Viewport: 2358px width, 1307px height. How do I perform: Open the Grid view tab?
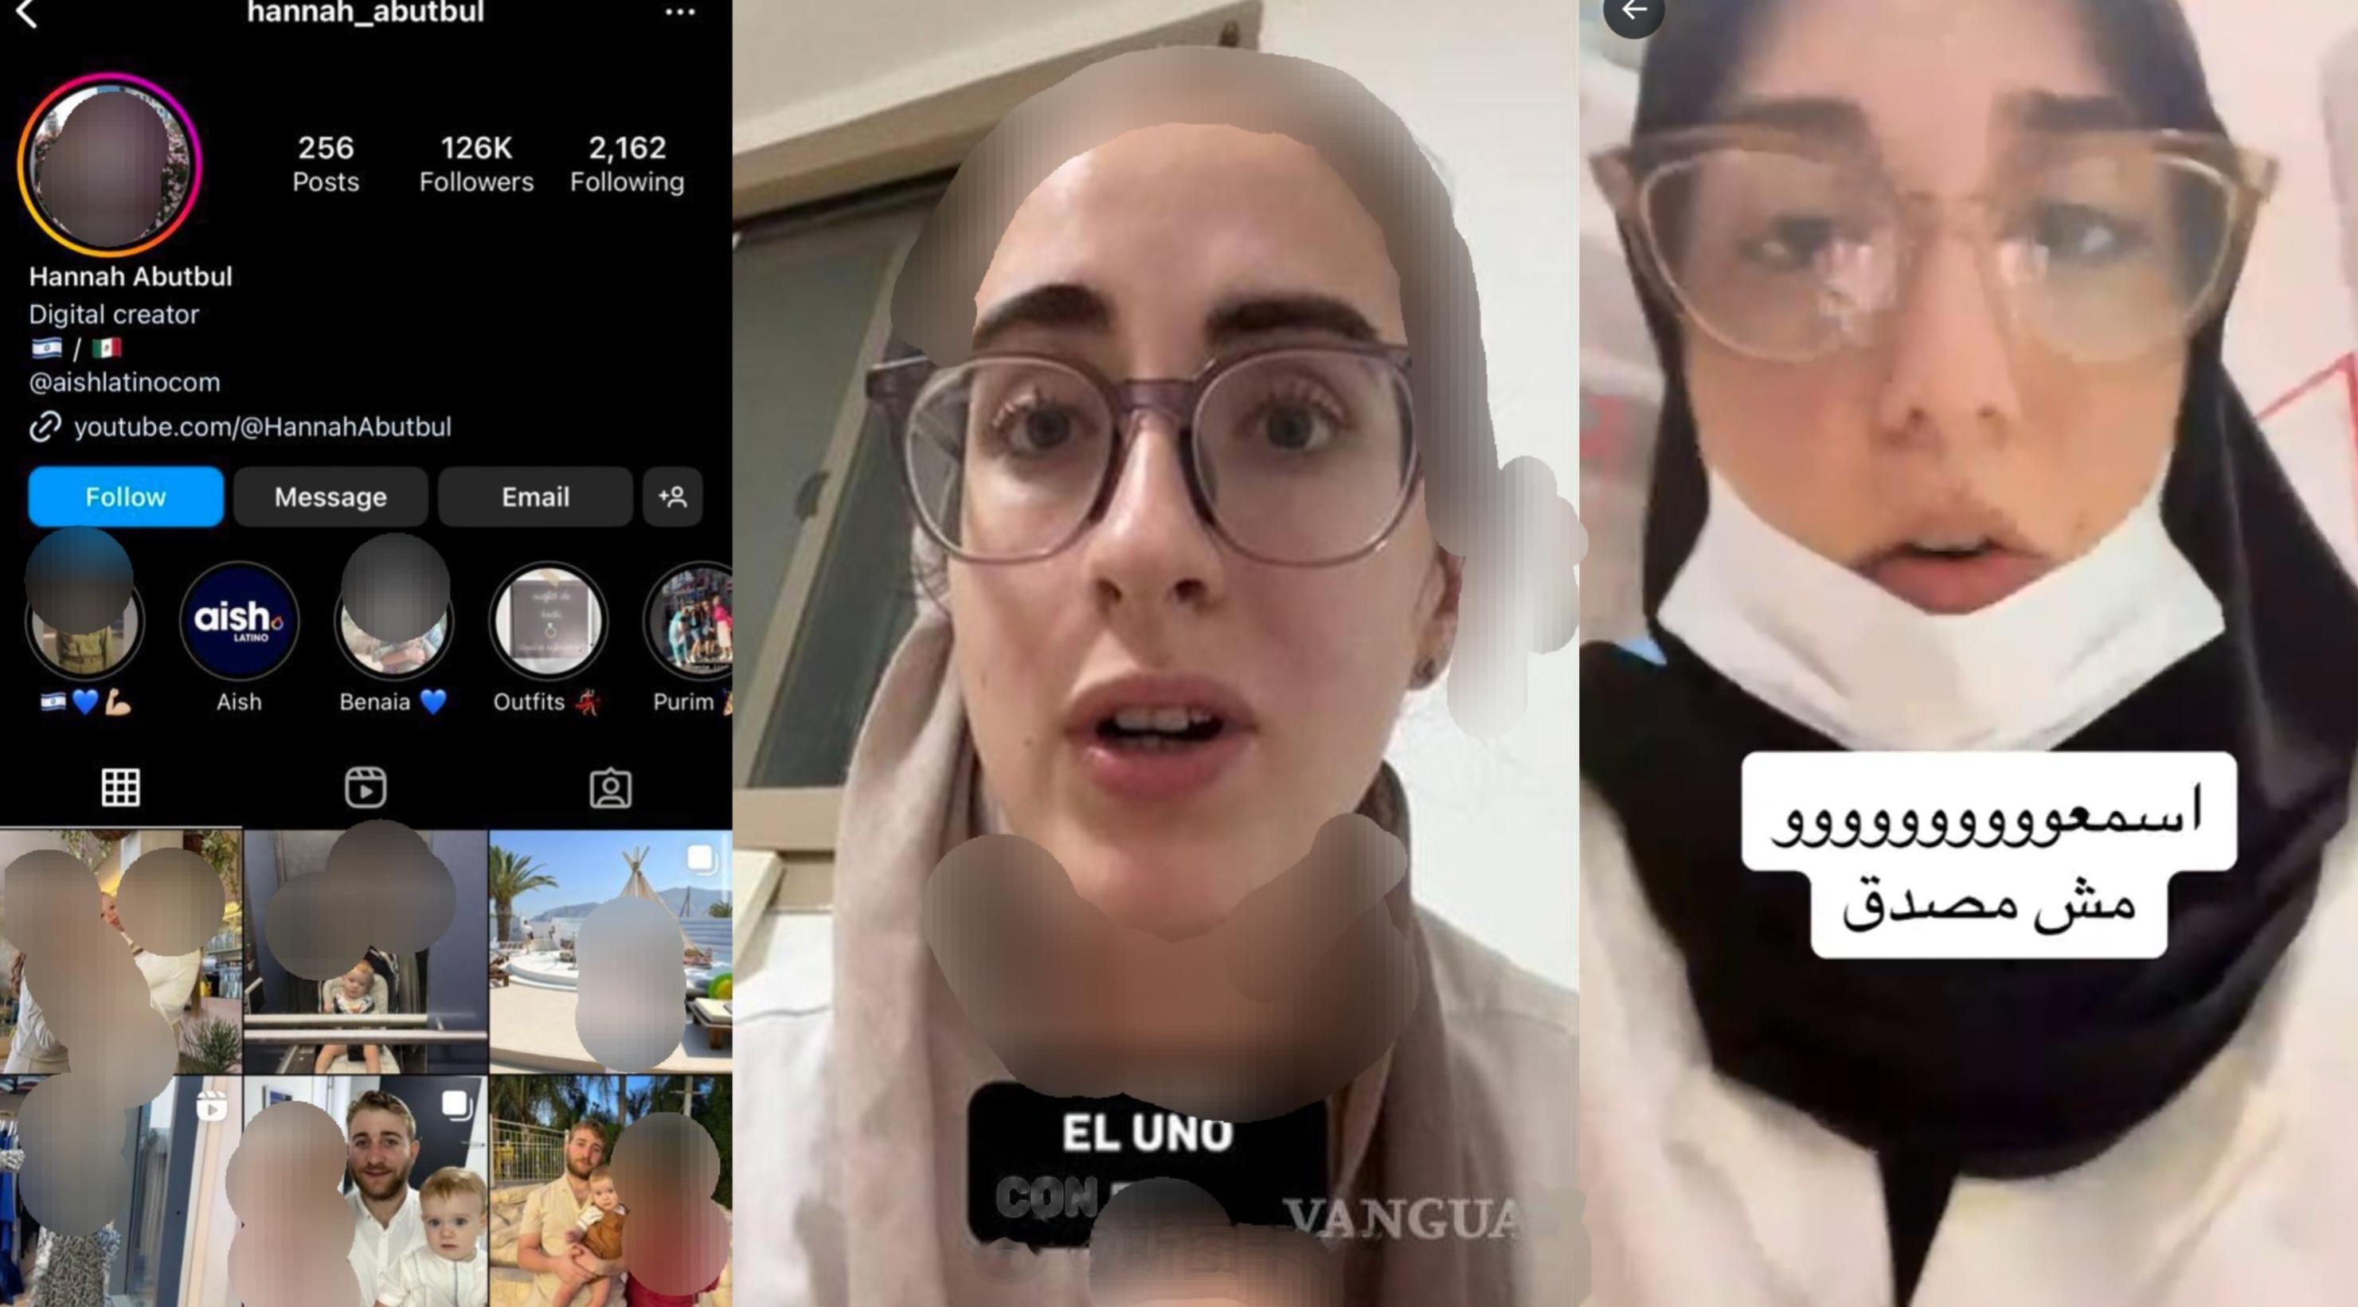pyautogui.click(x=119, y=787)
